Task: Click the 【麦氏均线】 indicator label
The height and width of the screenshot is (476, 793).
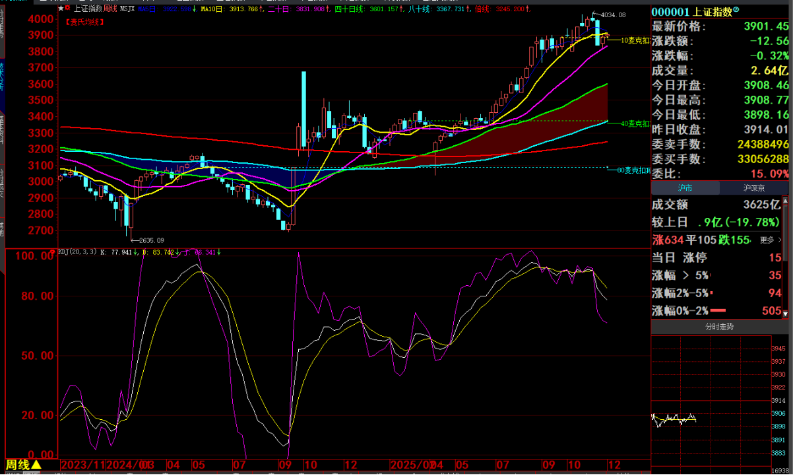Action: [x=84, y=22]
